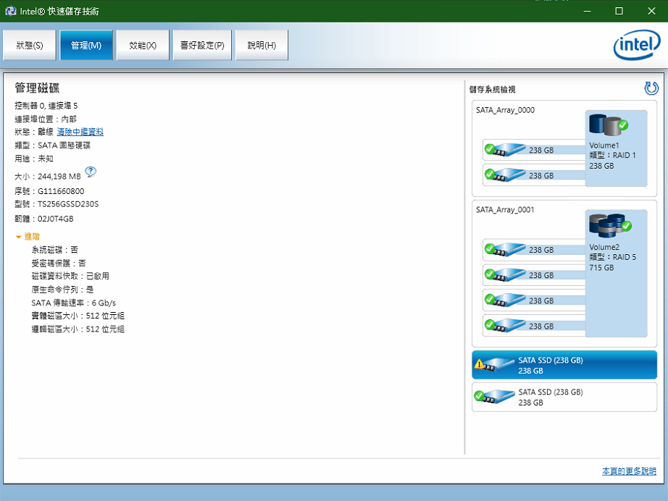The width and height of the screenshot is (668, 501).
Task: Click the 大小：244,198 MB size text
Action: pyautogui.click(x=48, y=177)
